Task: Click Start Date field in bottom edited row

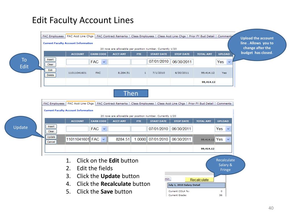Action: tap(158, 139)
